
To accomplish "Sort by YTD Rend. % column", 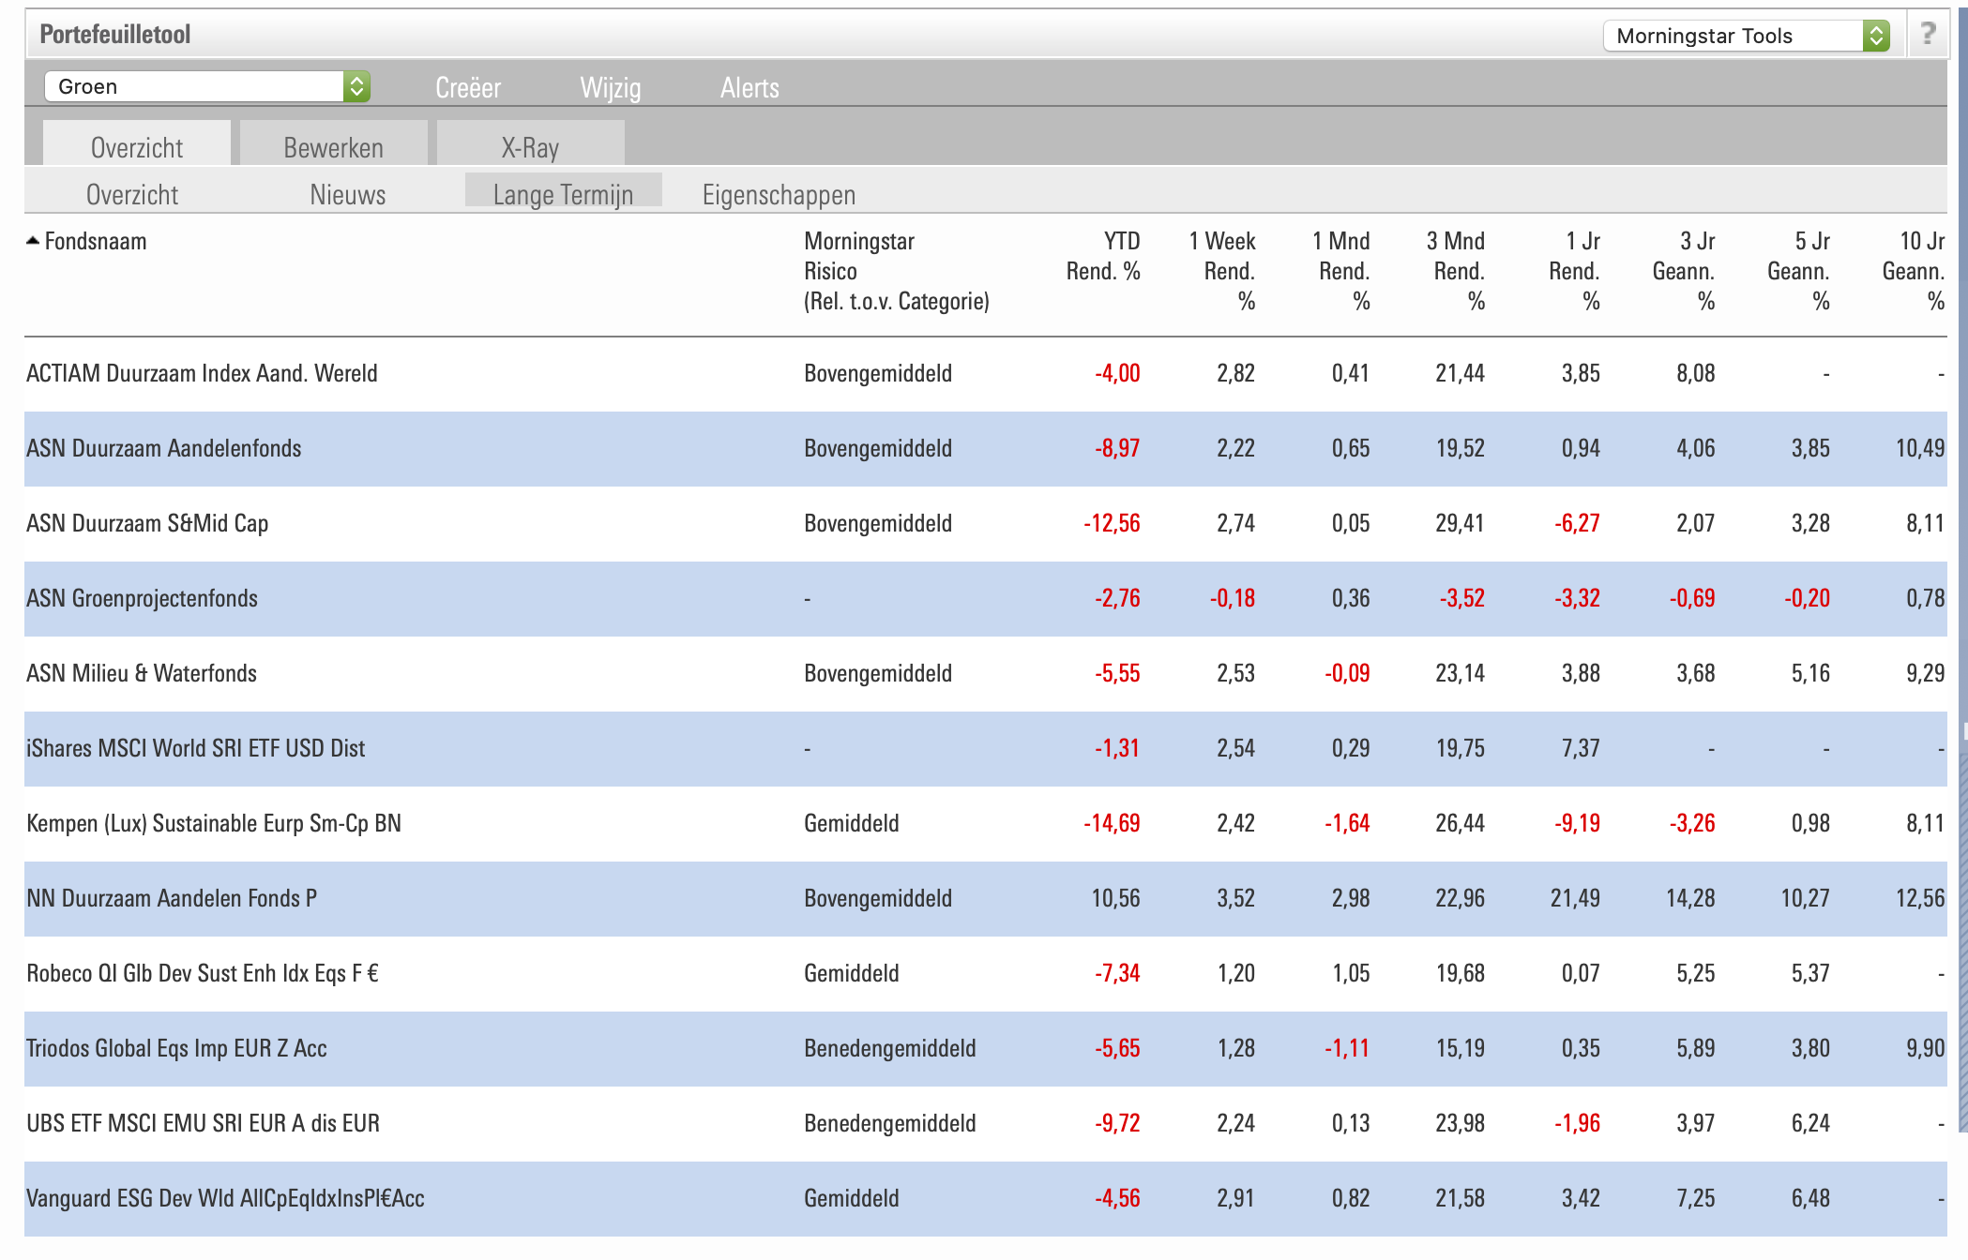I will pos(1103,256).
